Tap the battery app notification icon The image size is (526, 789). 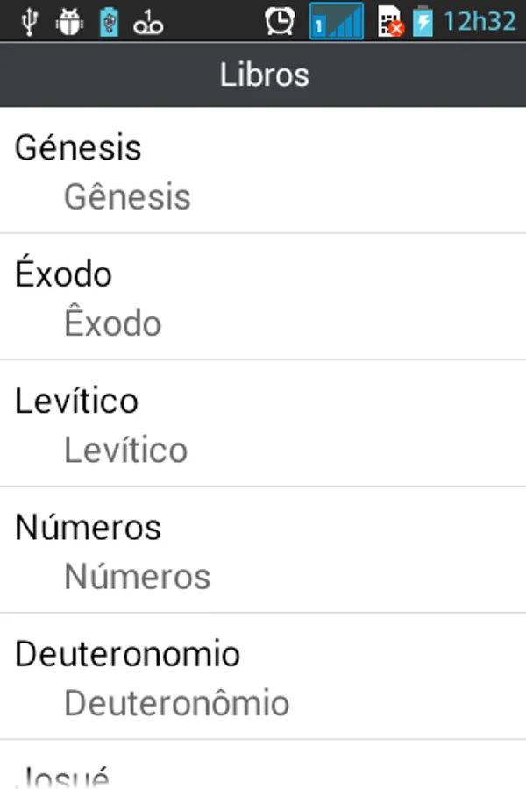click(x=109, y=21)
